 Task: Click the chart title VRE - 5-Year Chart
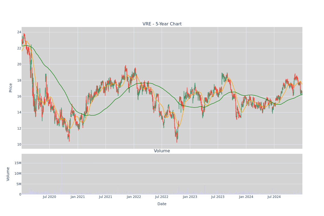162,24
